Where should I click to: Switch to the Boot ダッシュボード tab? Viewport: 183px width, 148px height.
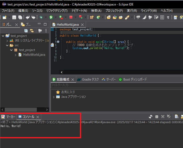(133, 79)
